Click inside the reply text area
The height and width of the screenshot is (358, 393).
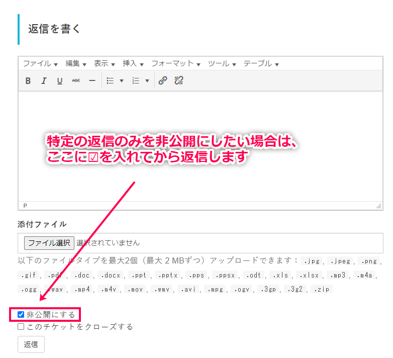pyautogui.click(x=201, y=146)
